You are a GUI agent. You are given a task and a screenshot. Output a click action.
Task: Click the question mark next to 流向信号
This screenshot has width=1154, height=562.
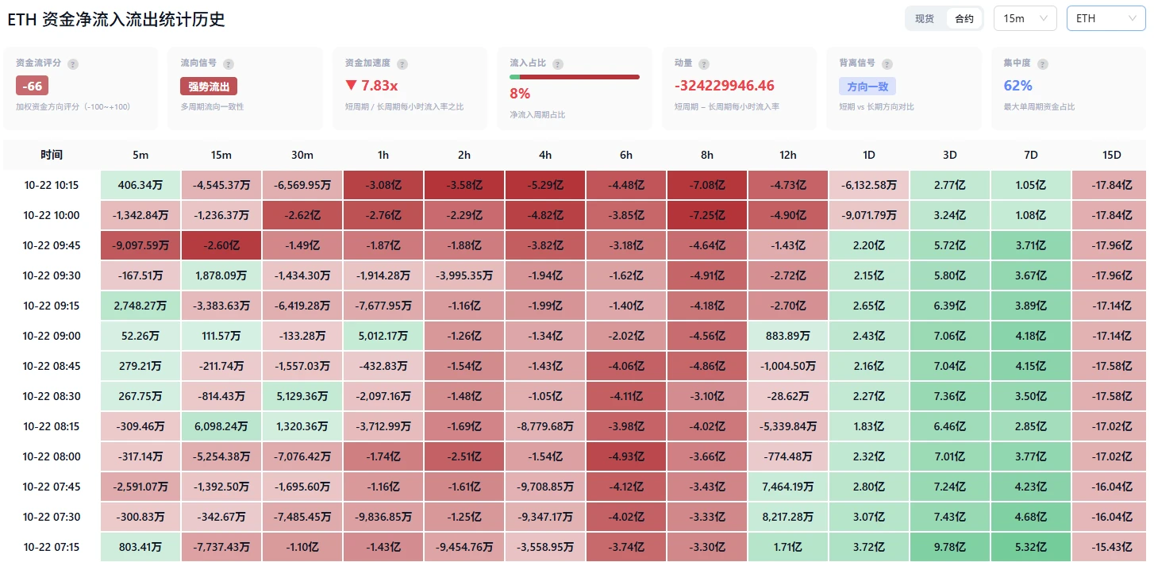point(229,64)
